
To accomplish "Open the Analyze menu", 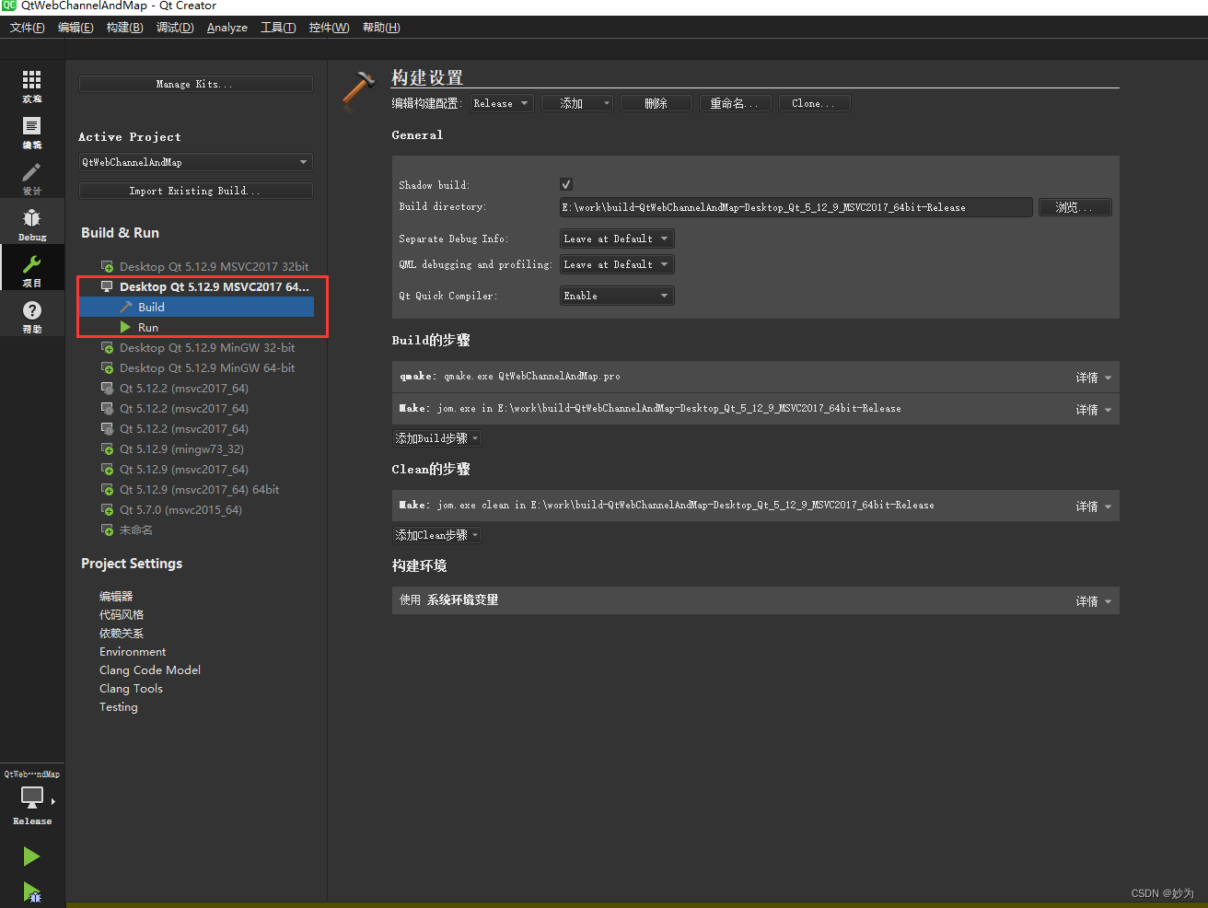I will pyautogui.click(x=226, y=28).
